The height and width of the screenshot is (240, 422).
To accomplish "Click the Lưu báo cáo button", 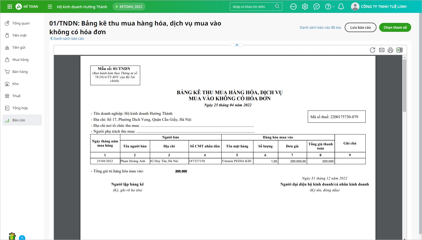I will [x=360, y=27].
